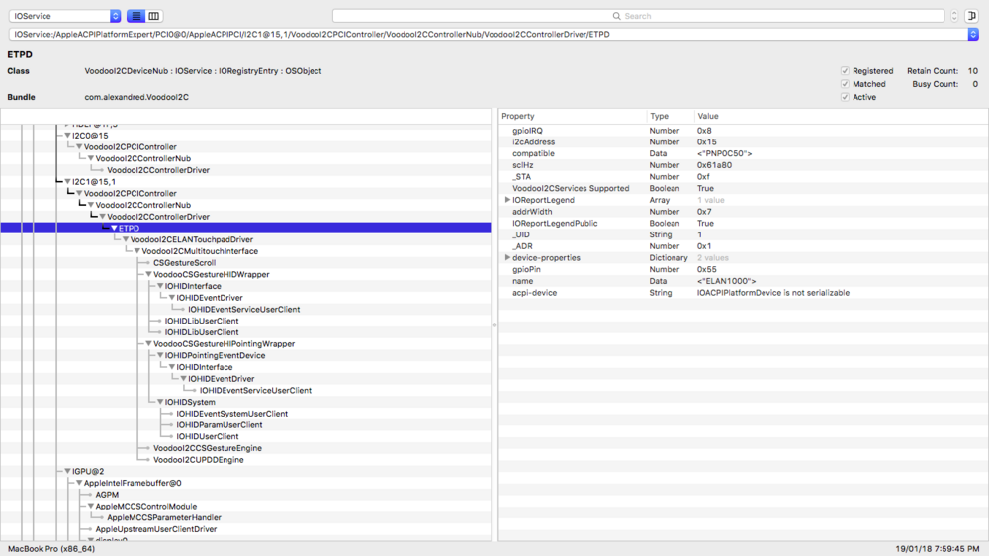
Task: Collapse the ETPD tree node
Action: (x=114, y=228)
